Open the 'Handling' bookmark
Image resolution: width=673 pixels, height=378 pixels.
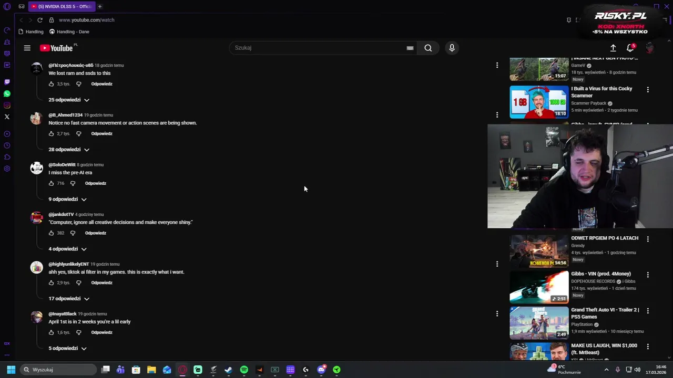point(30,31)
